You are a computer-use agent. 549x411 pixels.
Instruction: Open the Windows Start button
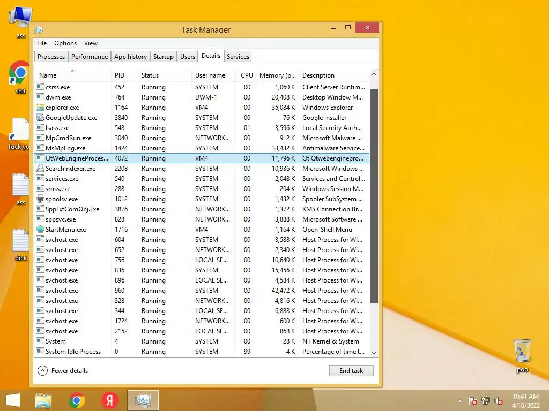coord(13,400)
